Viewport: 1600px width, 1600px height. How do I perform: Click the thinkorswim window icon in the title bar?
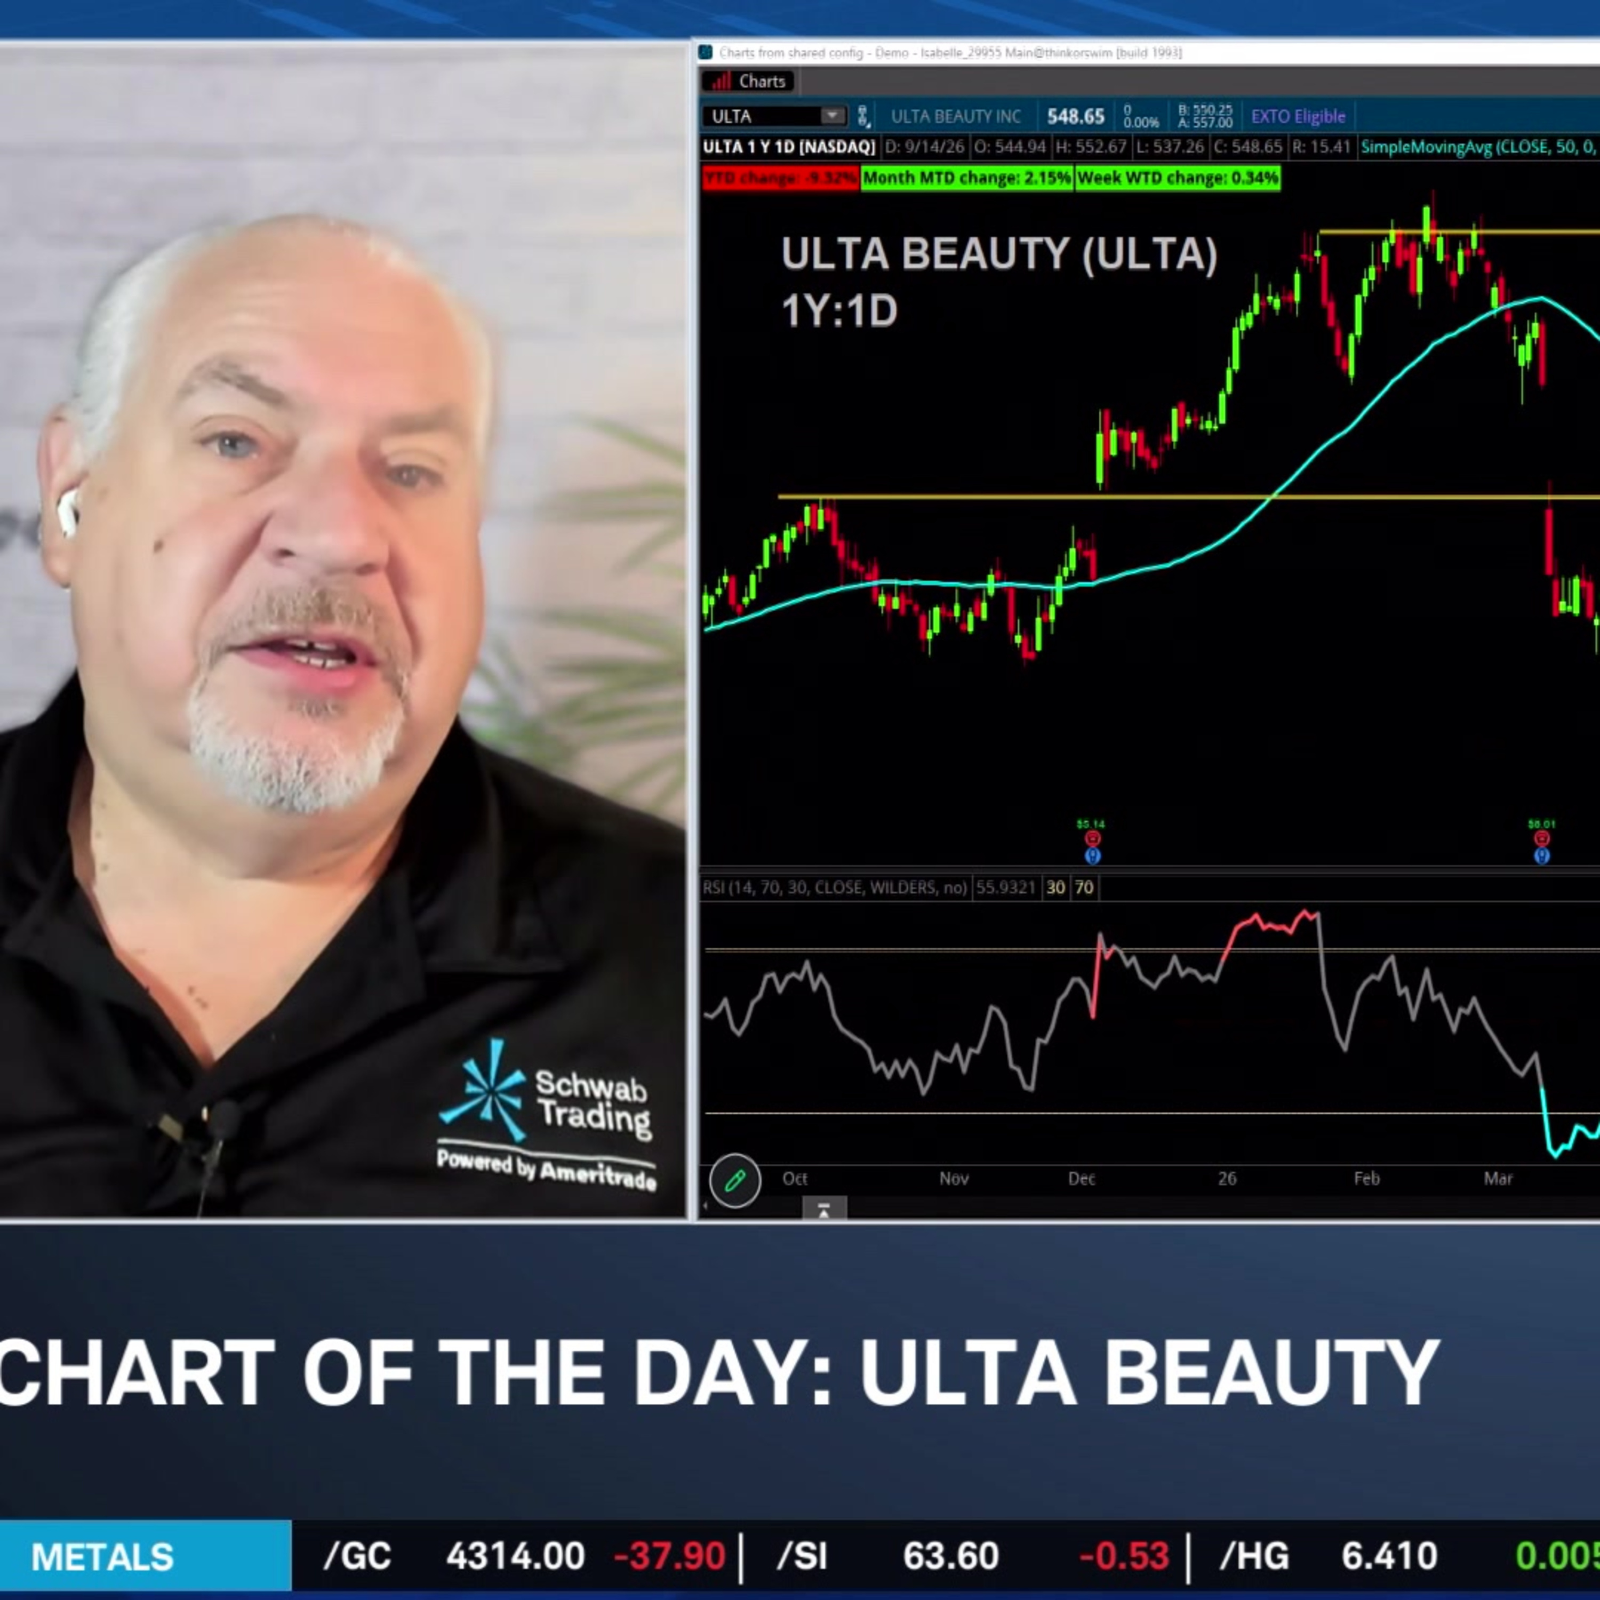tap(706, 52)
